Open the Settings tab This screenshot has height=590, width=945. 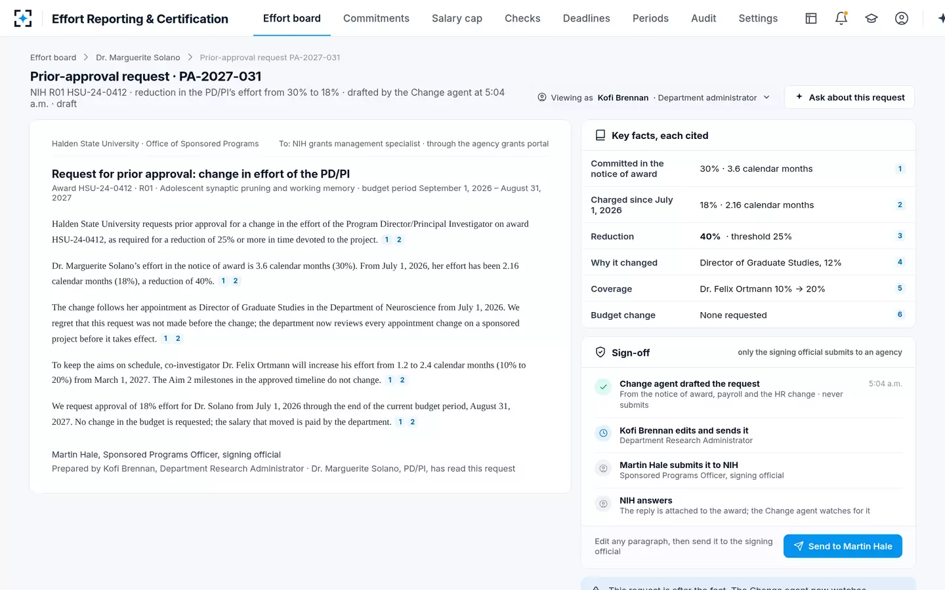pyautogui.click(x=758, y=18)
